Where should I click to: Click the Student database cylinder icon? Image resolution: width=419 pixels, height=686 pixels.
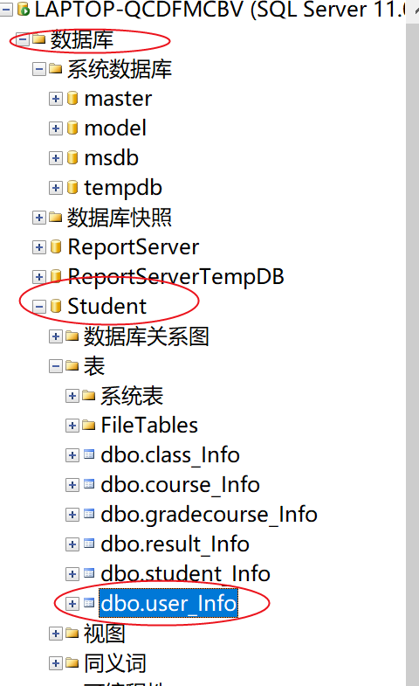[x=56, y=306]
